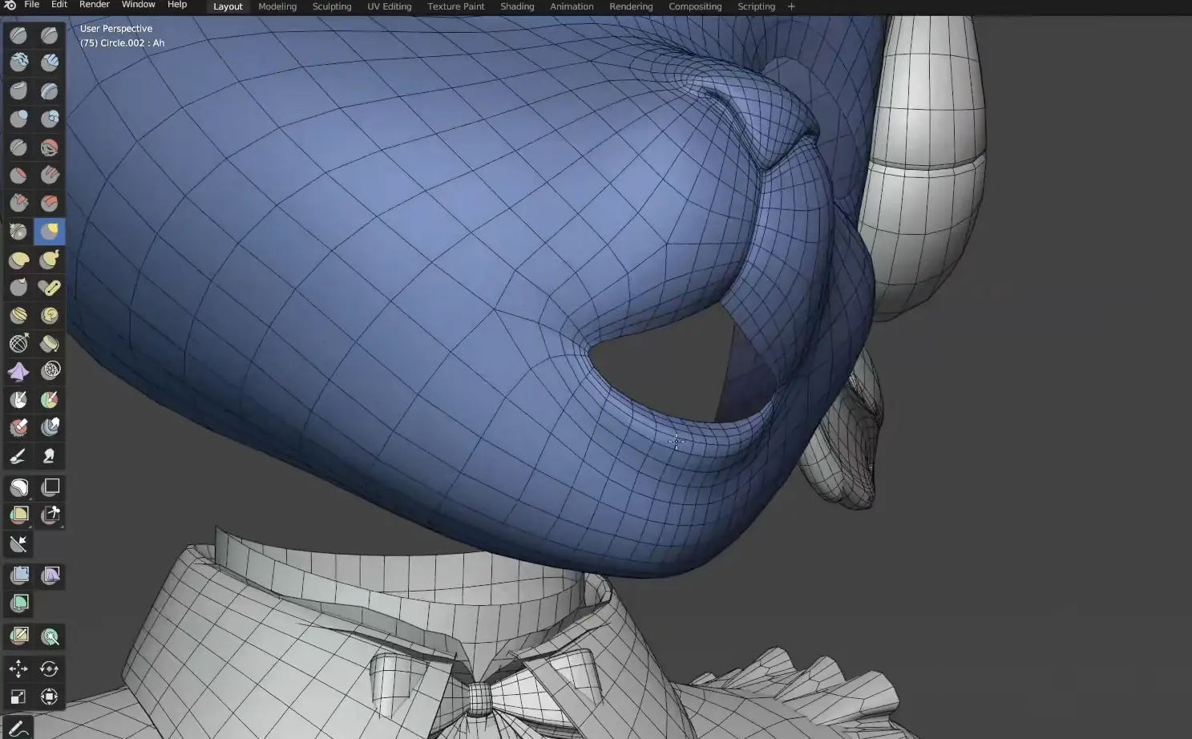This screenshot has height=739, width=1192.
Task: Select the Annotate pencil tool
Action: point(18,728)
